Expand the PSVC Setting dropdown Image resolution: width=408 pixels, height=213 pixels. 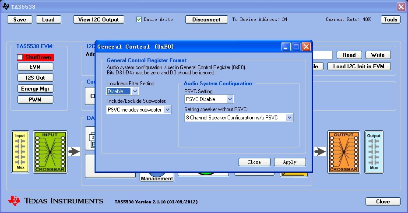pos(230,99)
